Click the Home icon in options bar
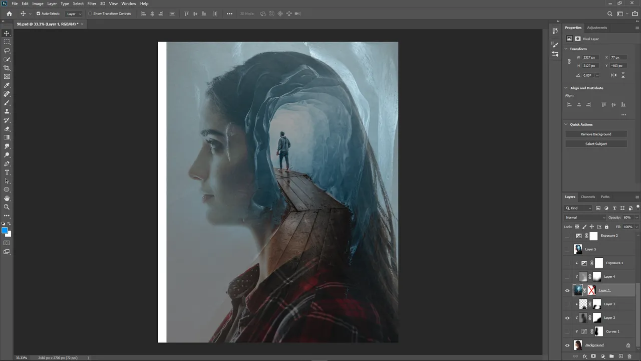Viewport: 641px width, 361px height. 9,14
